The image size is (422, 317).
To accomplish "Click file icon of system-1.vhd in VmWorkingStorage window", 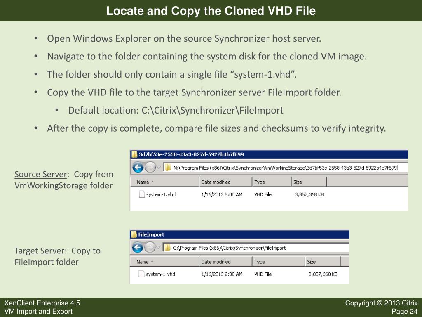I will [142, 194].
